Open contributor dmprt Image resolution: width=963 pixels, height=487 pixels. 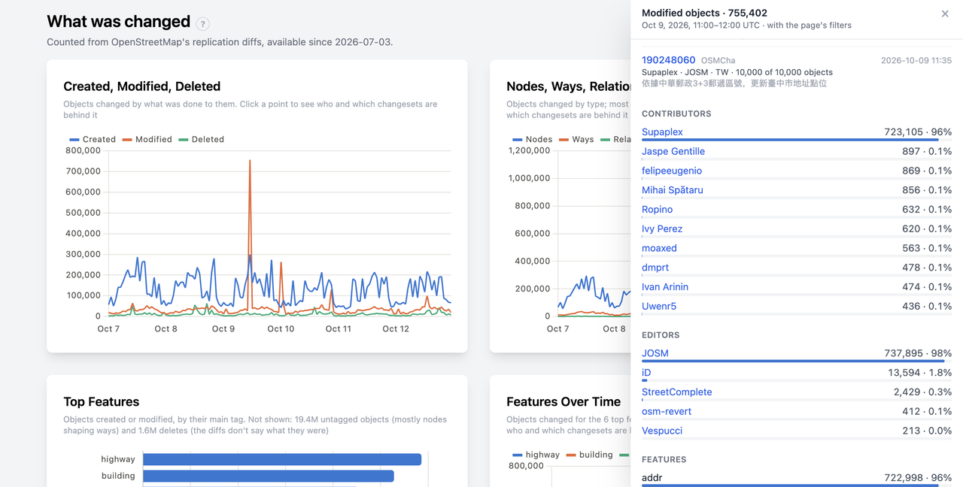[x=655, y=268]
